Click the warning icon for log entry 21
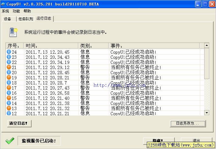The height and width of the screenshot is (149, 216). pyautogui.click(x=9, y=67)
